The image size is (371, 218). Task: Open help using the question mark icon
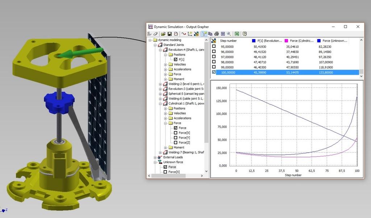tap(245, 34)
